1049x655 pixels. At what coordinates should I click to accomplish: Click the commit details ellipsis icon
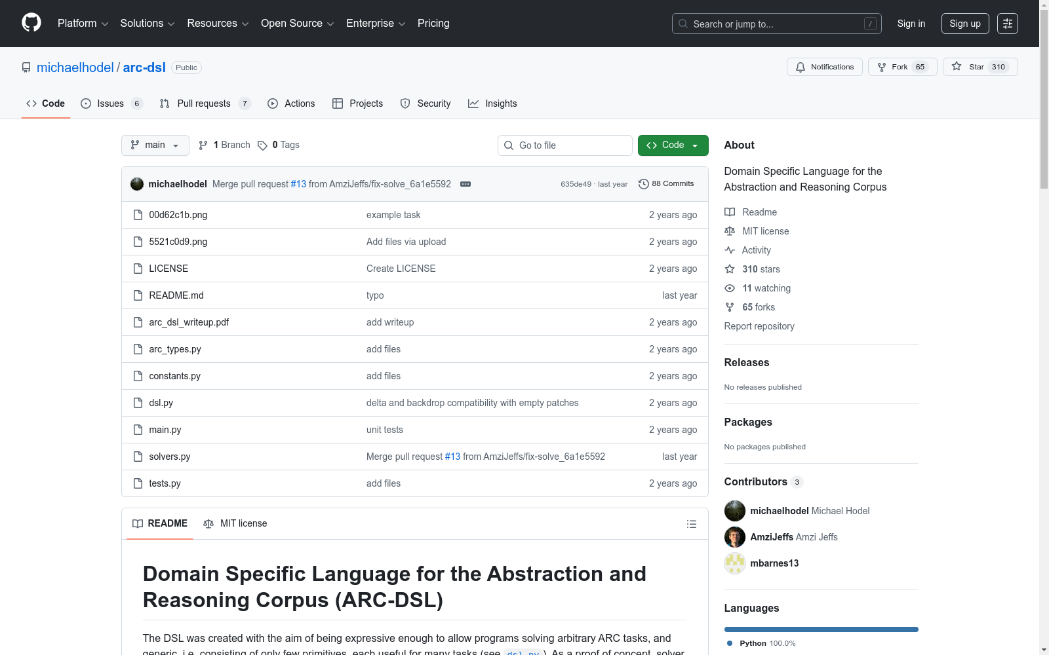[465, 184]
